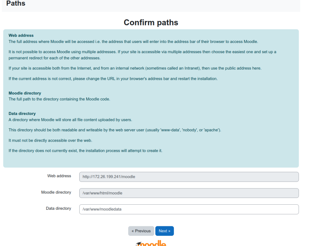Click the sentence mentioning Internet and Intranet

(x=135, y=68)
